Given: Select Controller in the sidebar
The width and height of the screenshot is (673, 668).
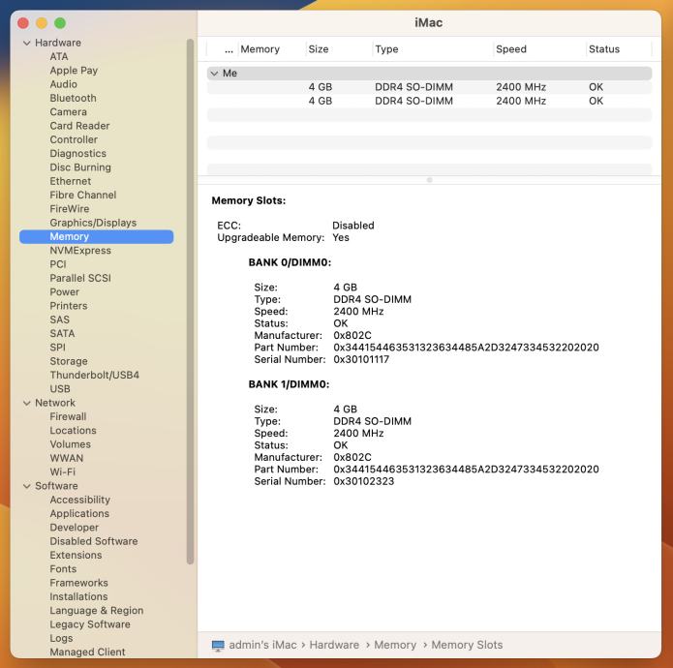Looking at the screenshot, I should (x=74, y=139).
